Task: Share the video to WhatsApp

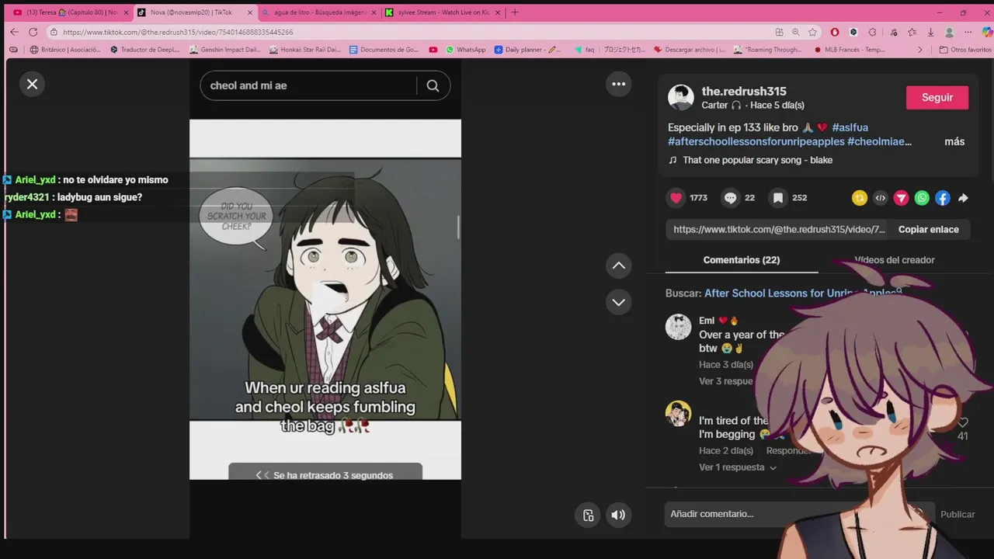Action: [922, 198]
